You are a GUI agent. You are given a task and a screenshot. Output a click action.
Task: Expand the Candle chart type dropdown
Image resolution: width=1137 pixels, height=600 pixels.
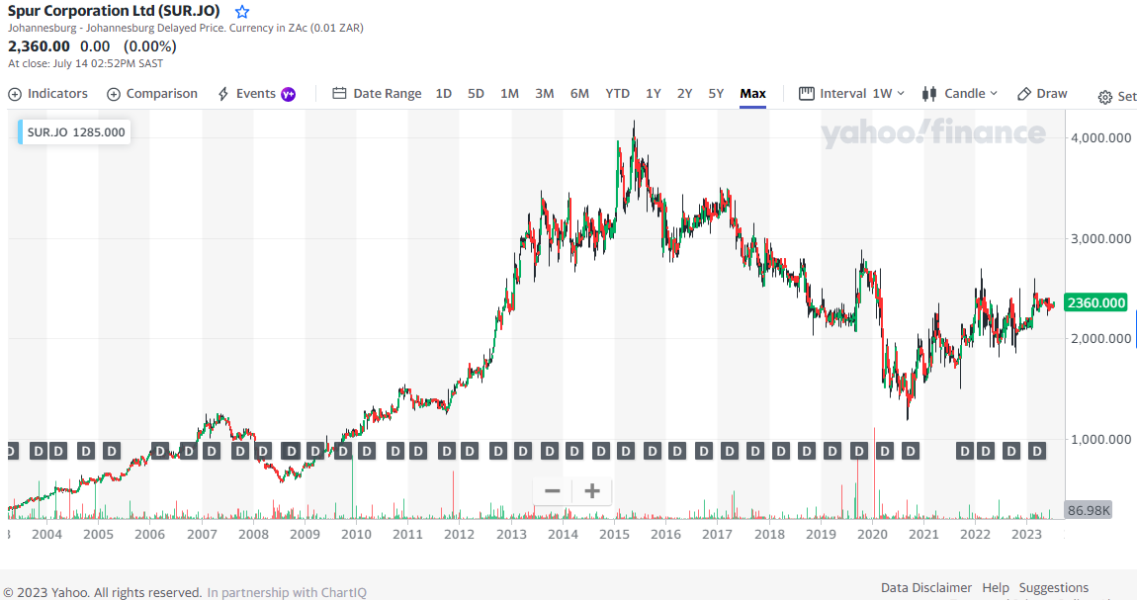960,94
